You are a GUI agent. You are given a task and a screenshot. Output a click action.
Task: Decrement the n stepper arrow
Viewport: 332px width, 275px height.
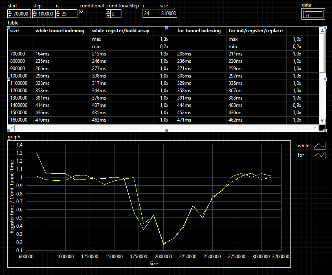[x=58, y=16]
